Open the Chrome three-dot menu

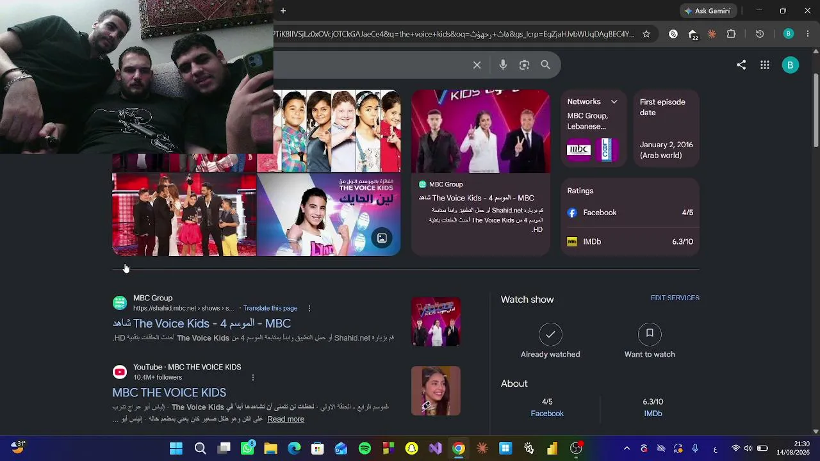coord(808,34)
